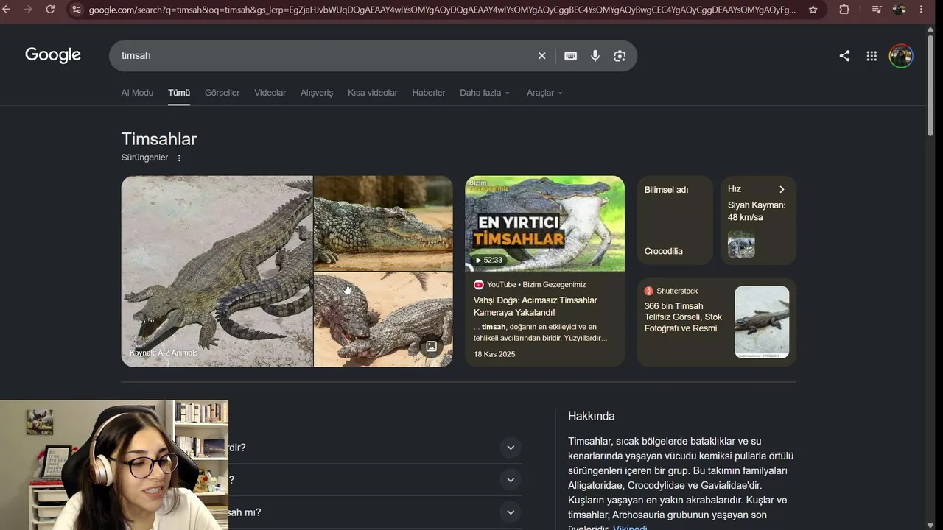The height and width of the screenshot is (530, 943).
Task: Search by image with Google Lens icon
Action: (x=620, y=56)
